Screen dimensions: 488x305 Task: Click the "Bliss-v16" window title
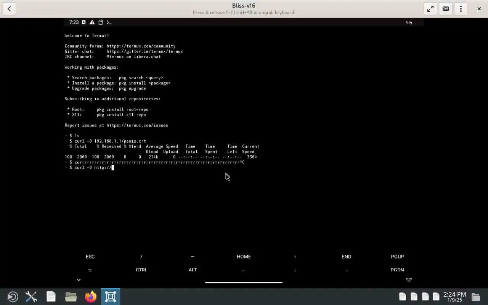point(244,6)
